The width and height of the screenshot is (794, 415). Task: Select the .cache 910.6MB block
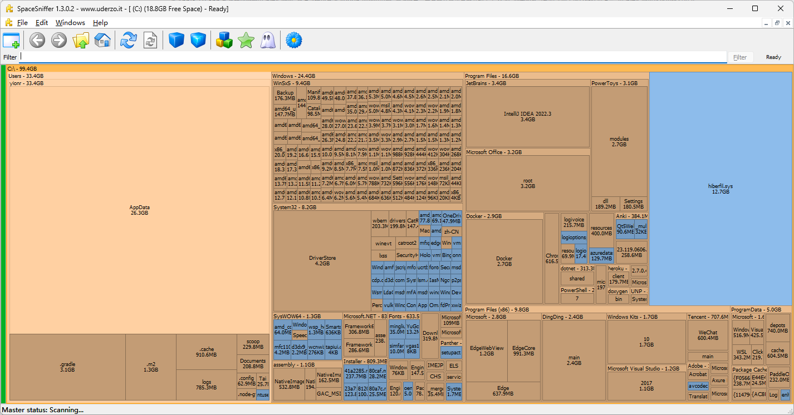206,352
